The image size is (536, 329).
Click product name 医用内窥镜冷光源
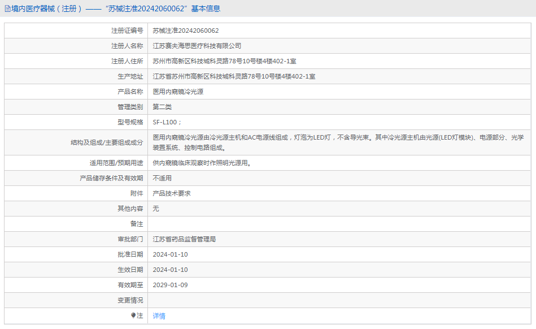pos(178,92)
